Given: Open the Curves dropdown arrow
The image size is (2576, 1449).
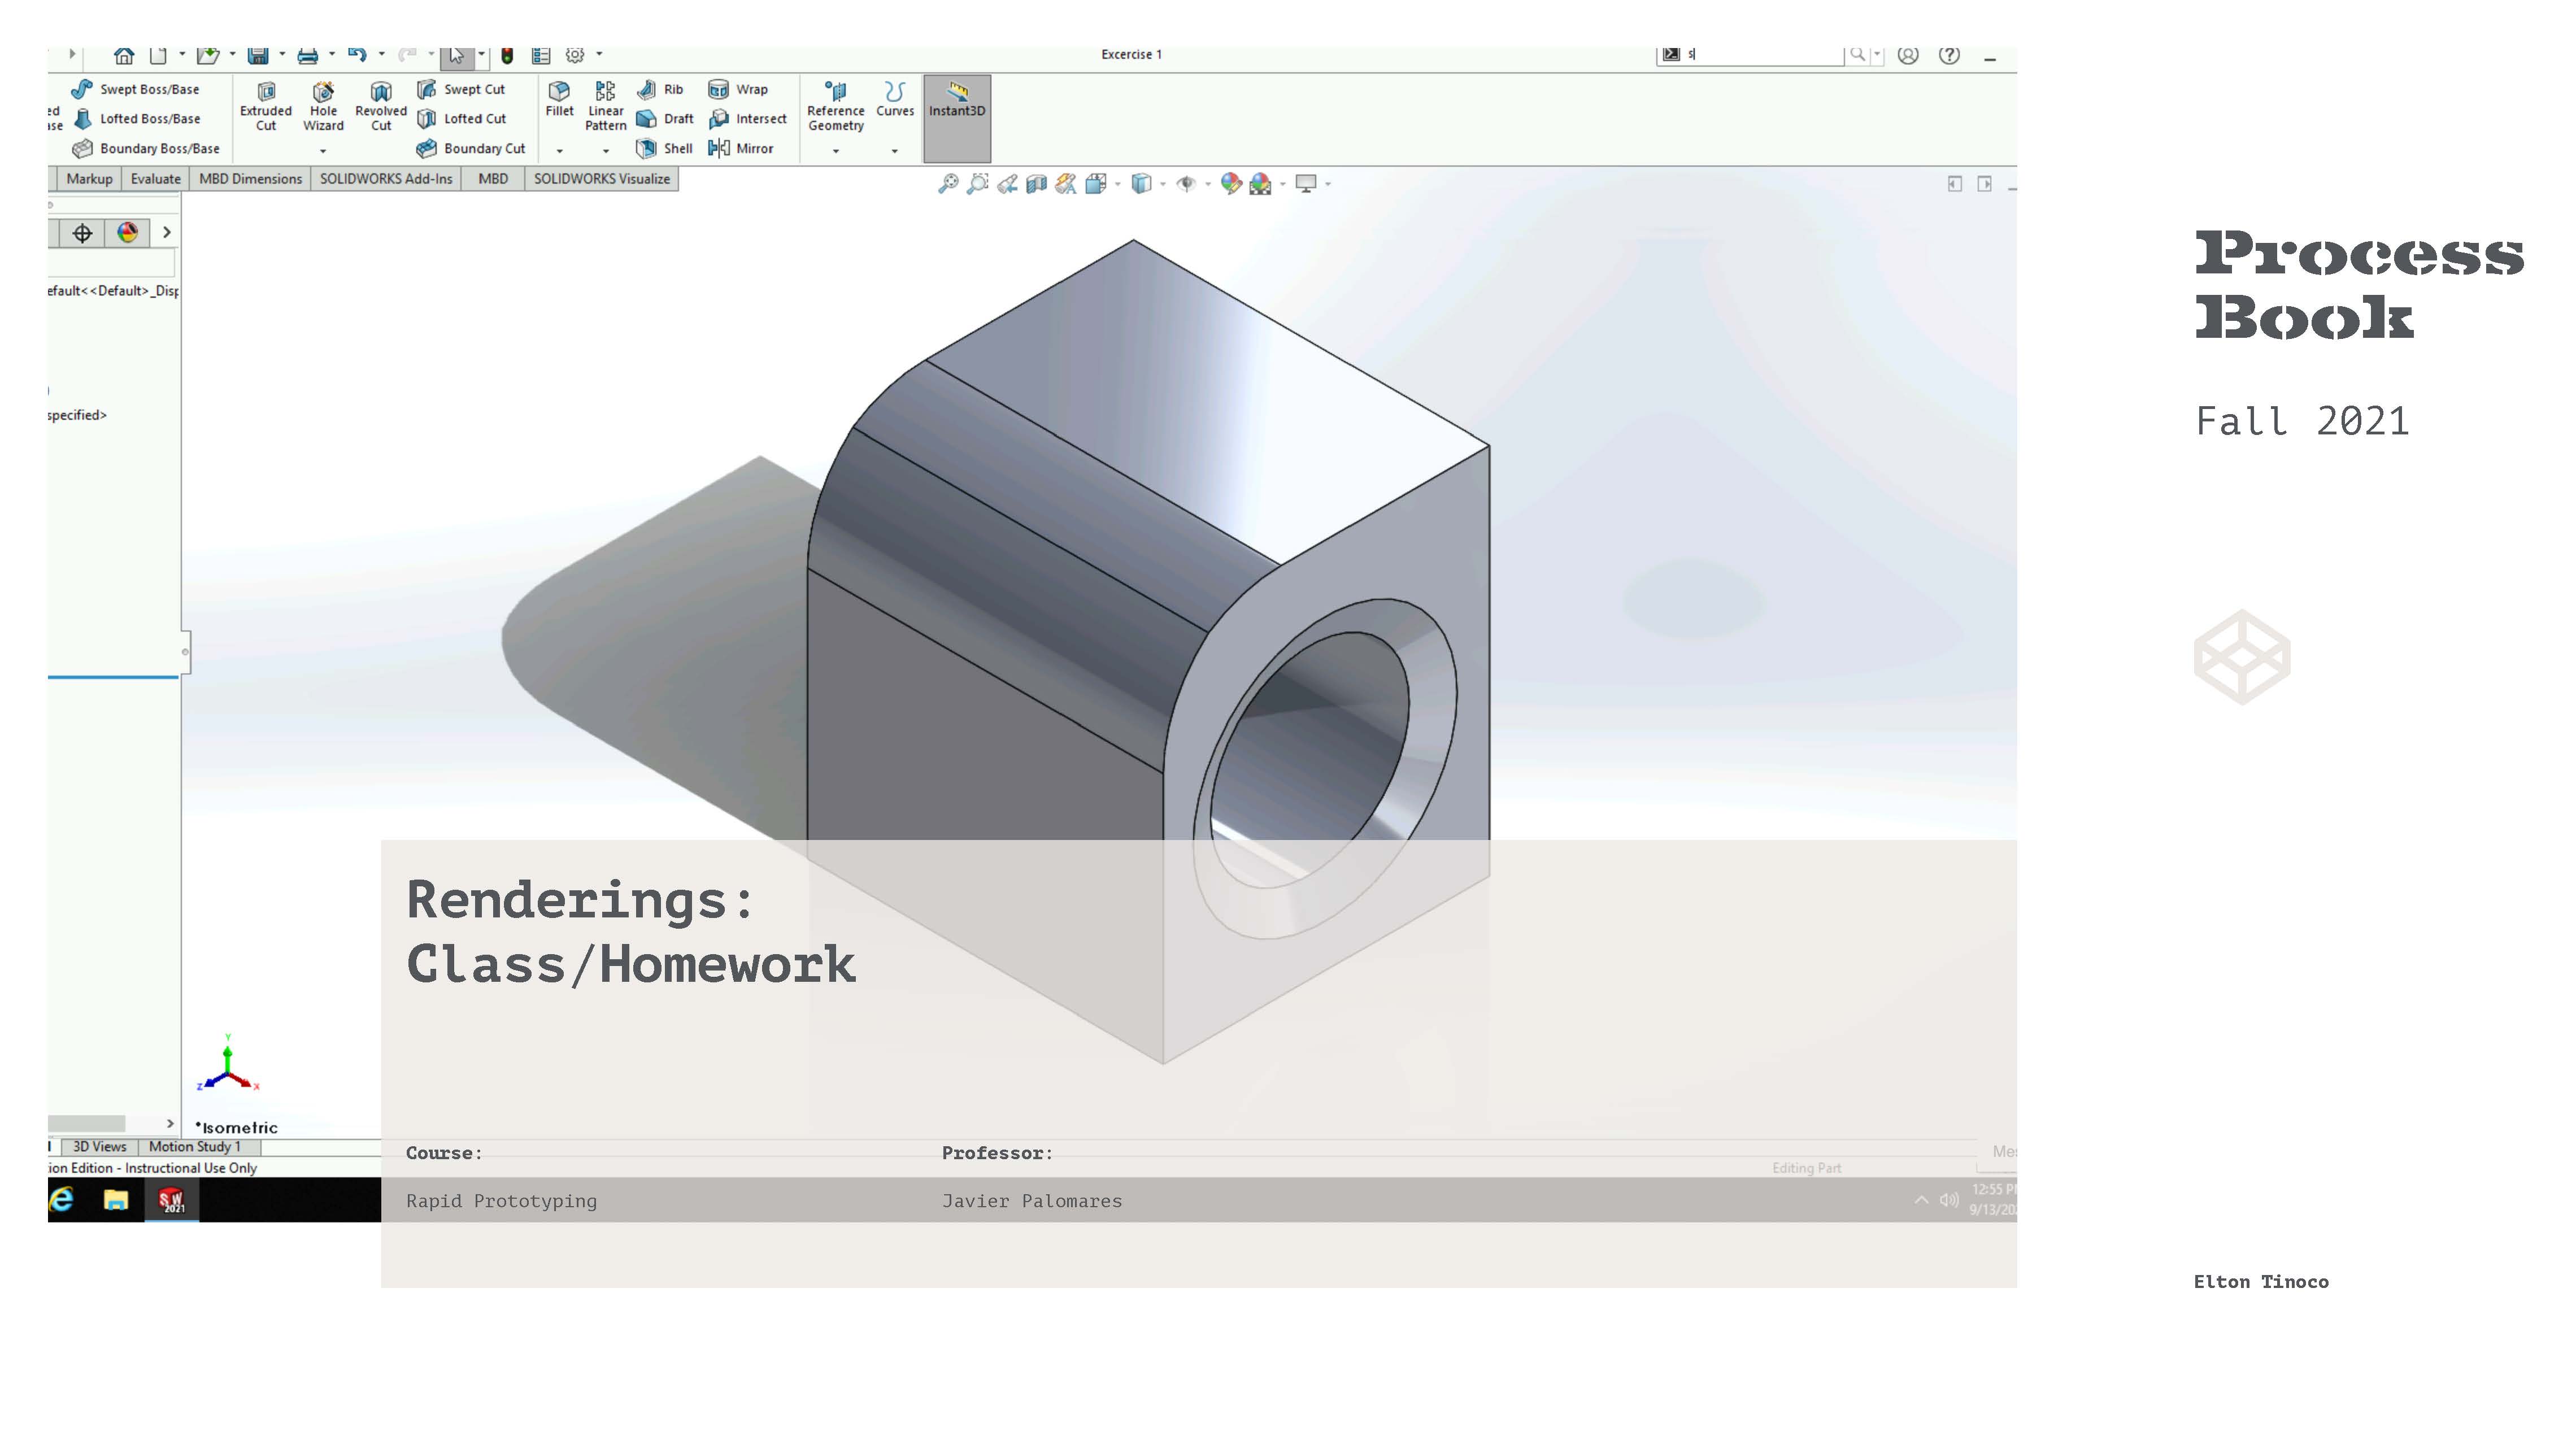Looking at the screenshot, I should click(894, 151).
